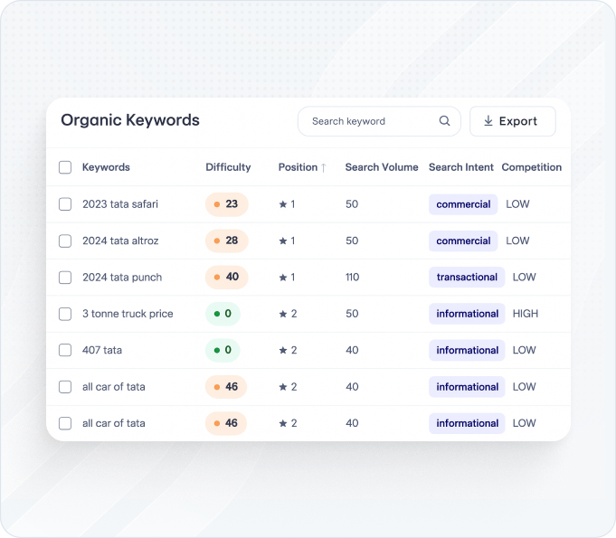This screenshot has width=616, height=538.
Task: Click the star icon for 2023 tata safari
Action: [283, 204]
